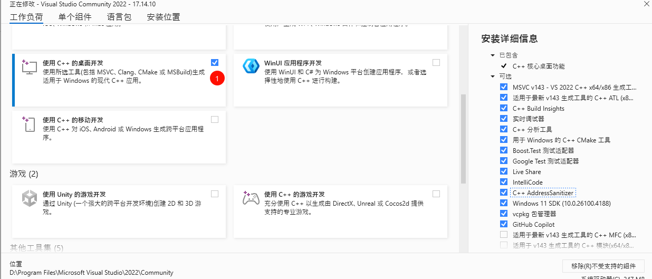Click 移除(R)不受支持的组件 button
This screenshot has height=279, width=652.
(603, 266)
